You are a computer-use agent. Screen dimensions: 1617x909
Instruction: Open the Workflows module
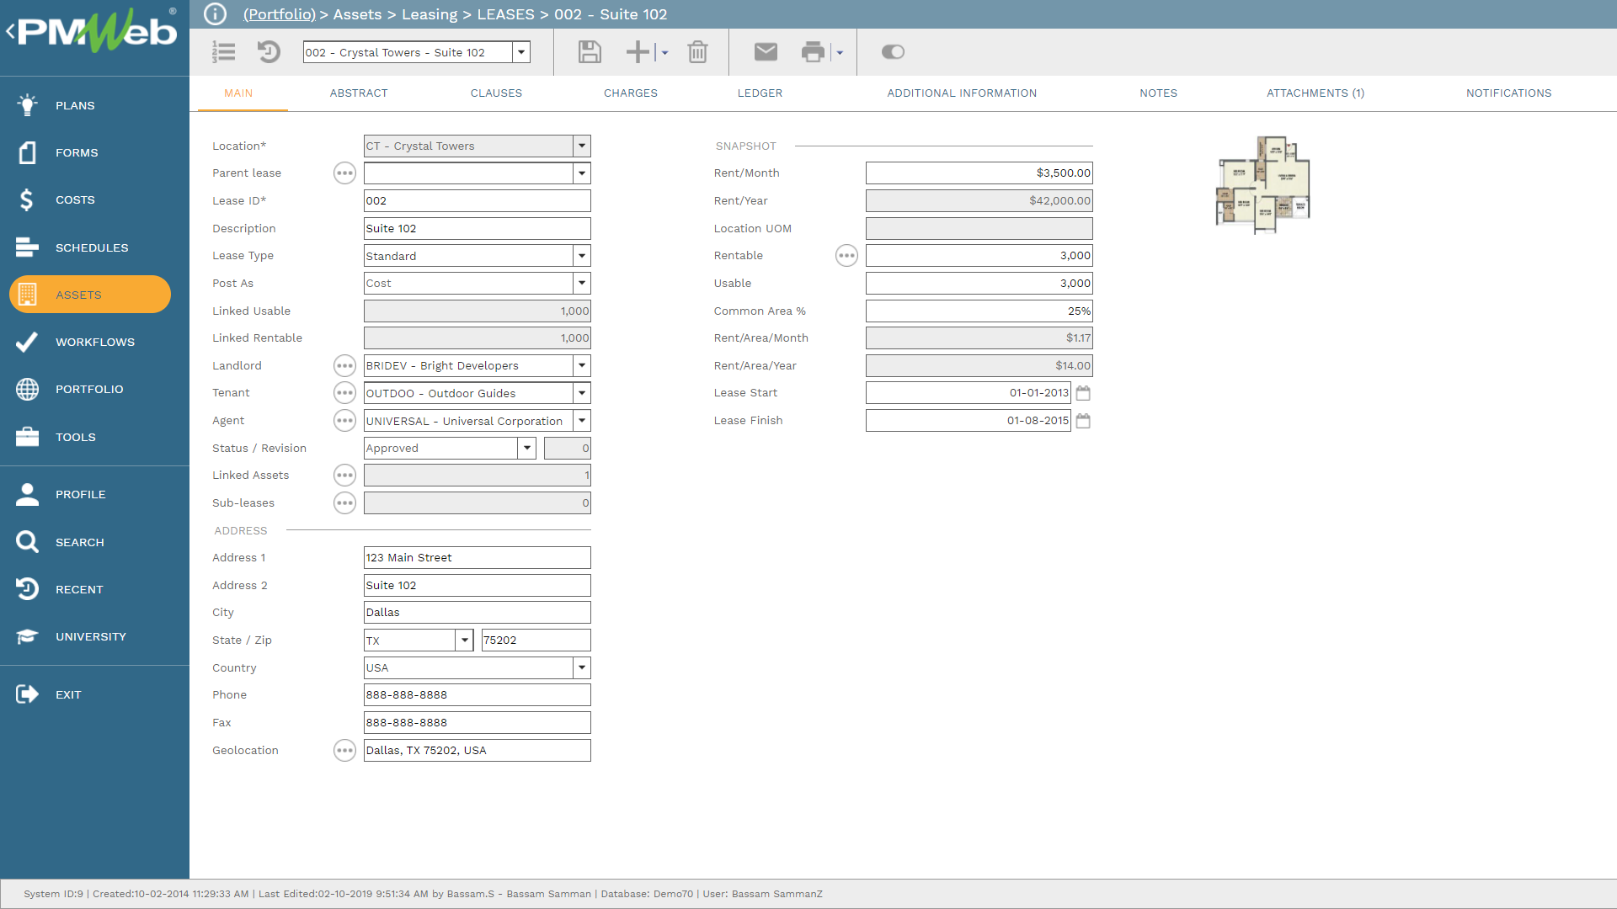[x=94, y=342]
